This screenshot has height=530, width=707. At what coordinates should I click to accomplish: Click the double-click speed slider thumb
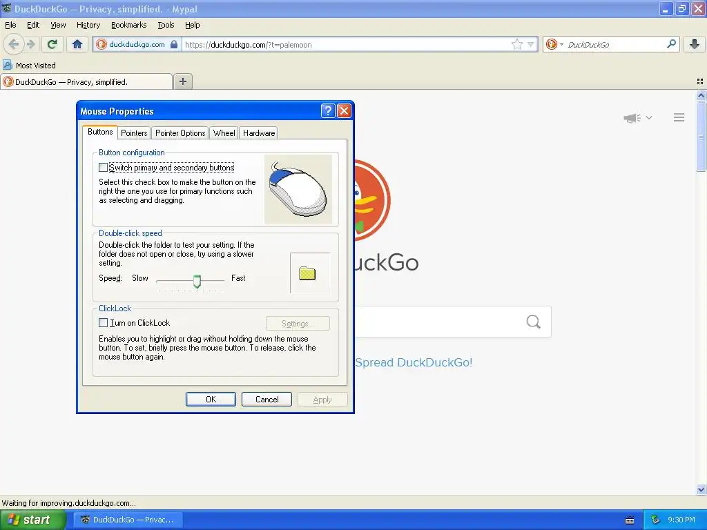point(197,282)
